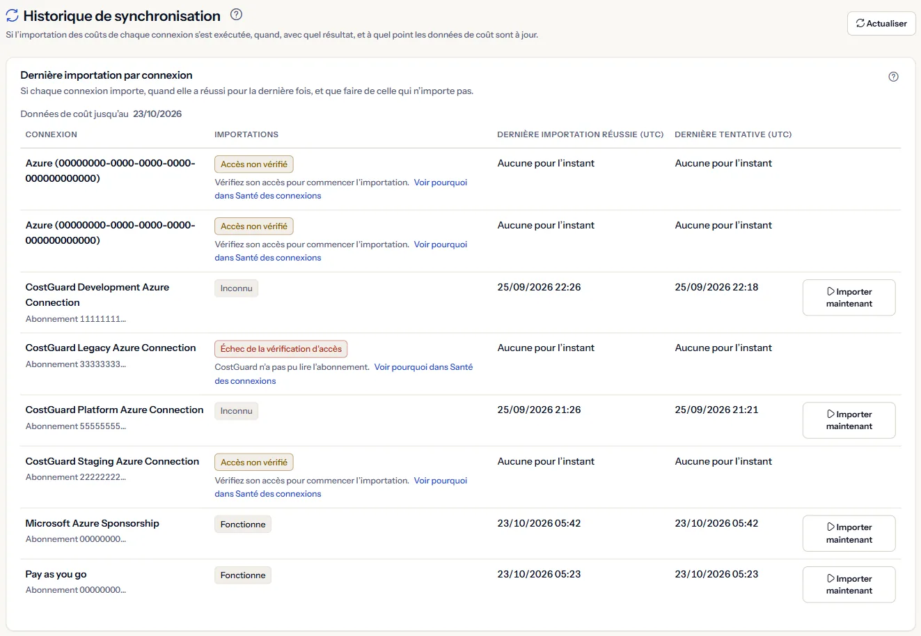Click CostGuard n'a pas pu lire l'abonnement message

[x=292, y=367]
